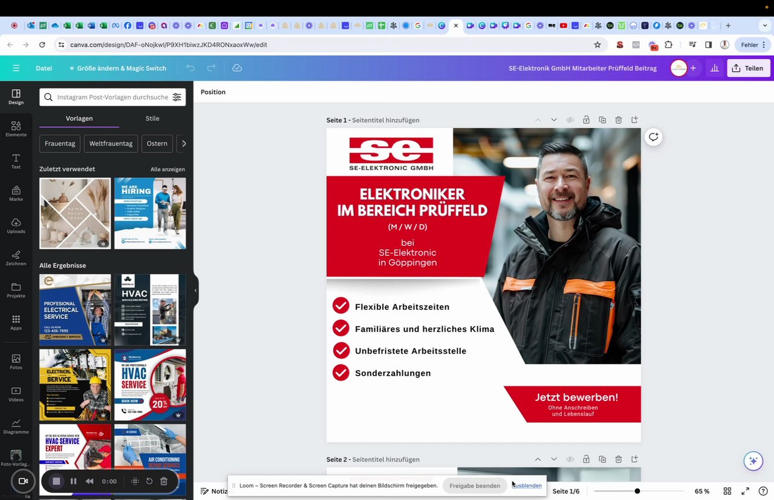
Task: Open the Text sidebar panel
Action: (x=16, y=161)
